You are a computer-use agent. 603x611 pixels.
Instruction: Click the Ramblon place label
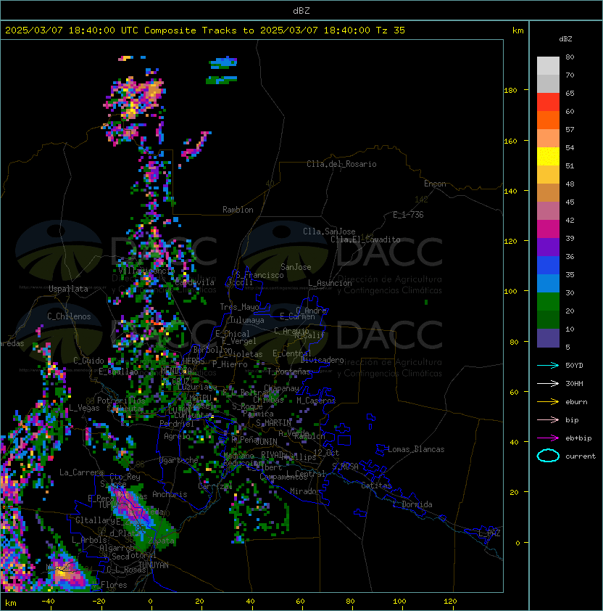pos(238,210)
